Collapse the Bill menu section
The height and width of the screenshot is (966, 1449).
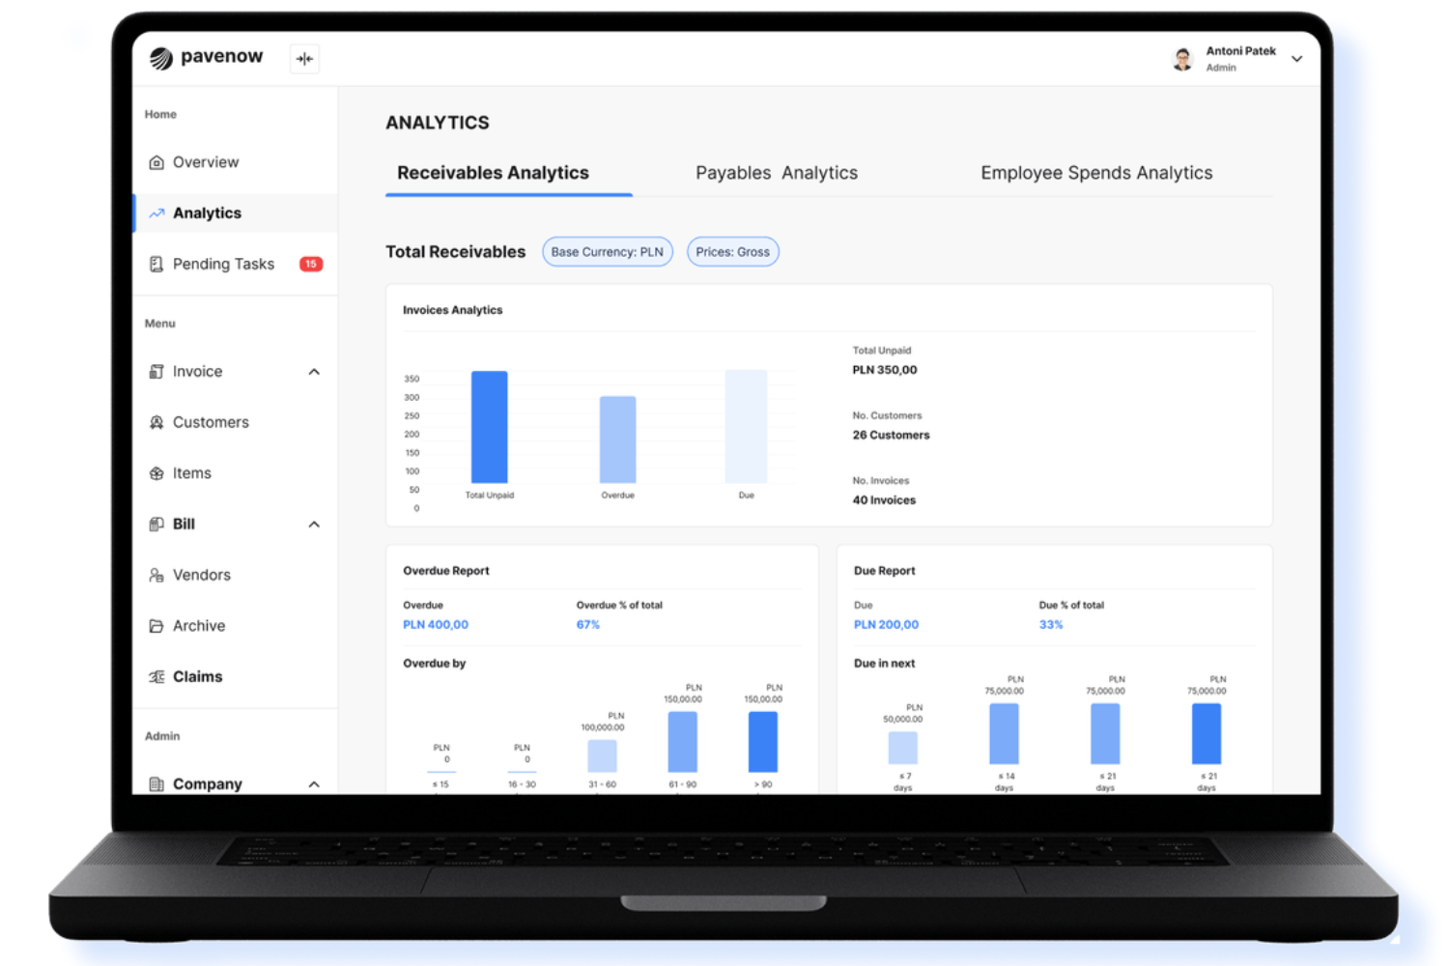314,525
